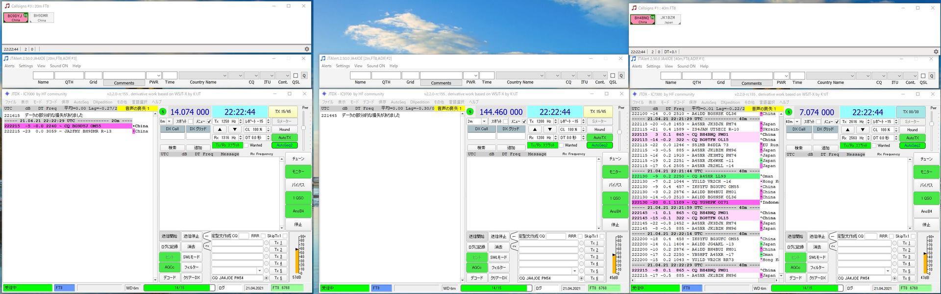Click Comments field in JTAlert 20m window

(124, 75)
